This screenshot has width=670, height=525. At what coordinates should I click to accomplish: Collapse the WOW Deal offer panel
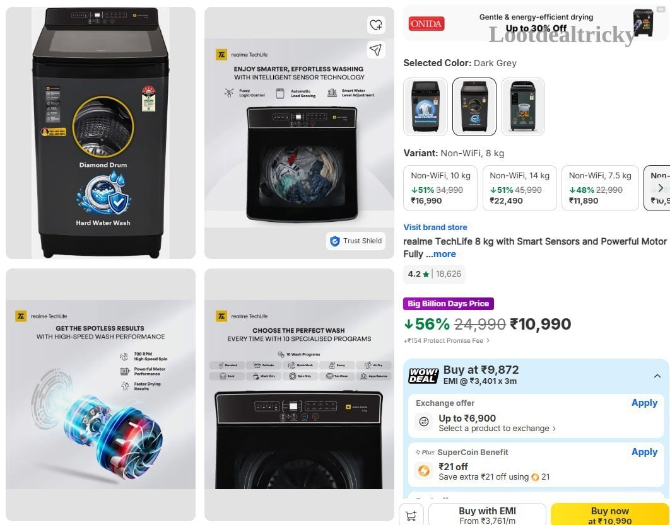[657, 376]
